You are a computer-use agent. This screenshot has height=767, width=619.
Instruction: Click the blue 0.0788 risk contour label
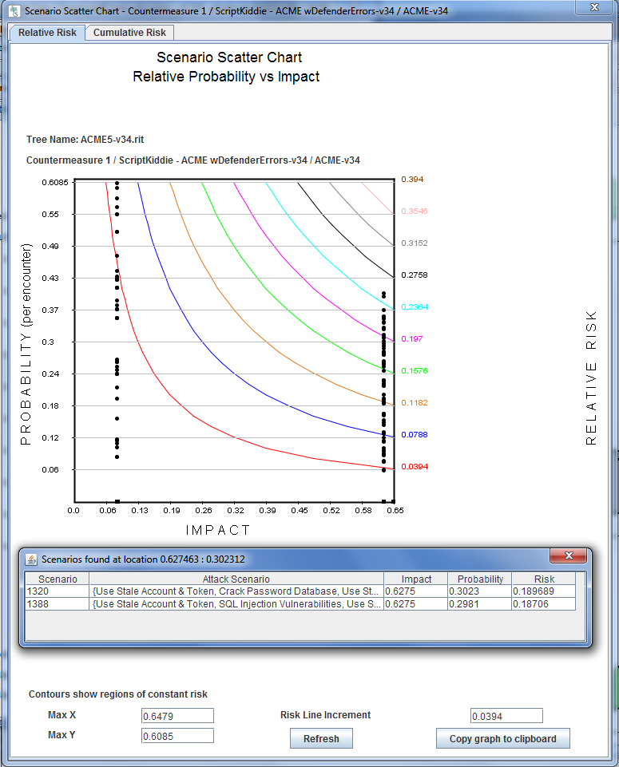[x=415, y=435]
